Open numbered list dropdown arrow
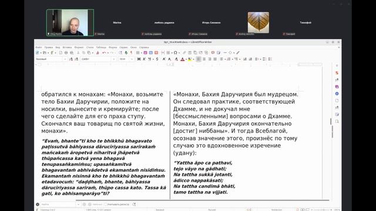This screenshot has width=376, height=211. pyautogui.click(x=233, y=59)
